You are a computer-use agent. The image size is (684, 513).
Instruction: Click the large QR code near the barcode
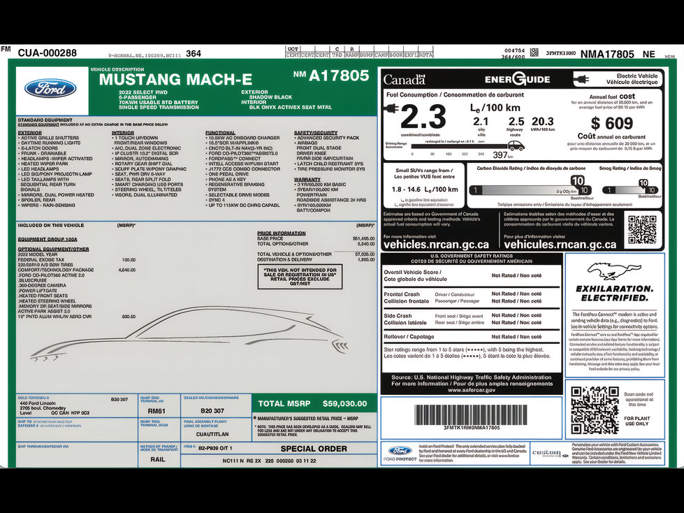pyautogui.click(x=595, y=410)
